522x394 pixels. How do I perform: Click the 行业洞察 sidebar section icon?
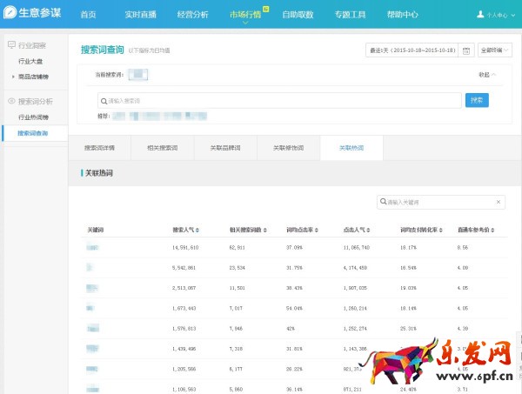click(x=10, y=45)
